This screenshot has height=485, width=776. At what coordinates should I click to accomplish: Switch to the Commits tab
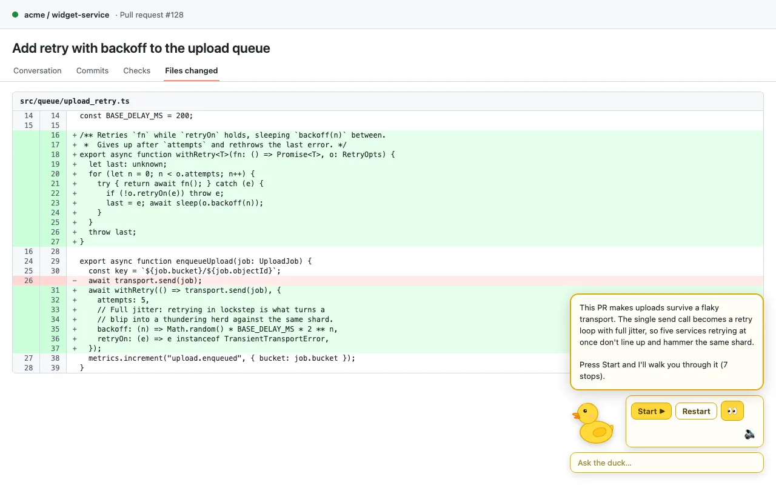click(x=92, y=70)
